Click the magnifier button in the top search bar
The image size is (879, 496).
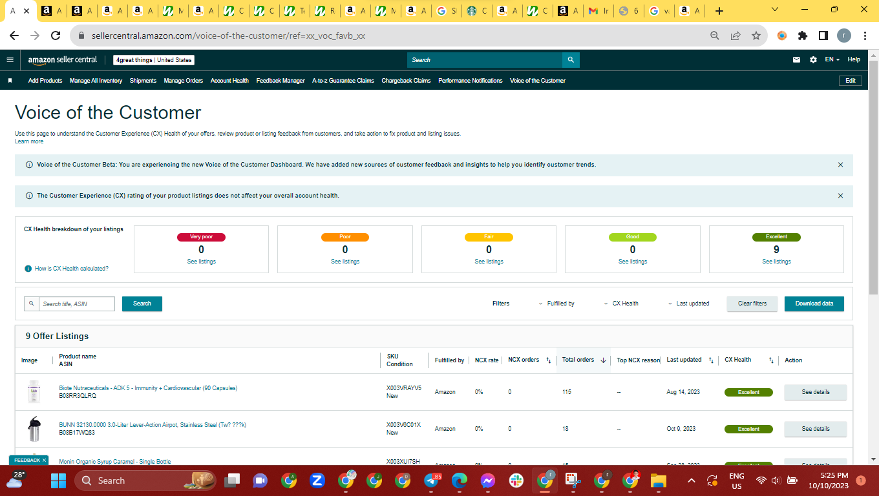point(571,60)
